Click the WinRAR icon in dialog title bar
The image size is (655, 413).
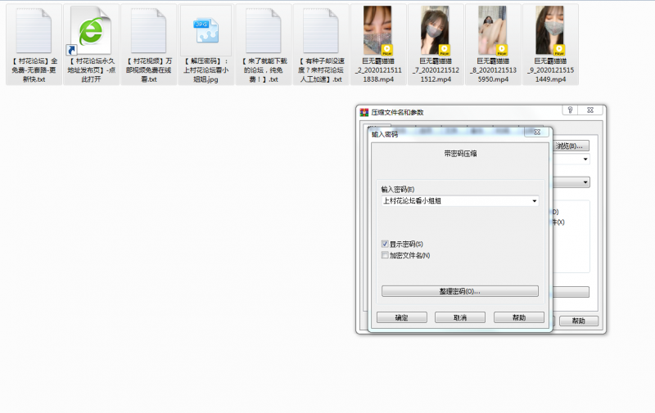(364, 112)
